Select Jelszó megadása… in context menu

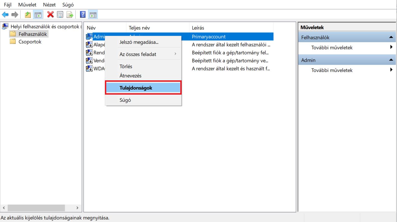[x=139, y=42]
